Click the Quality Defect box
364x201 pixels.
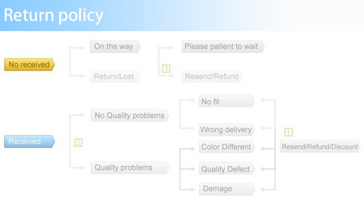click(227, 169)
